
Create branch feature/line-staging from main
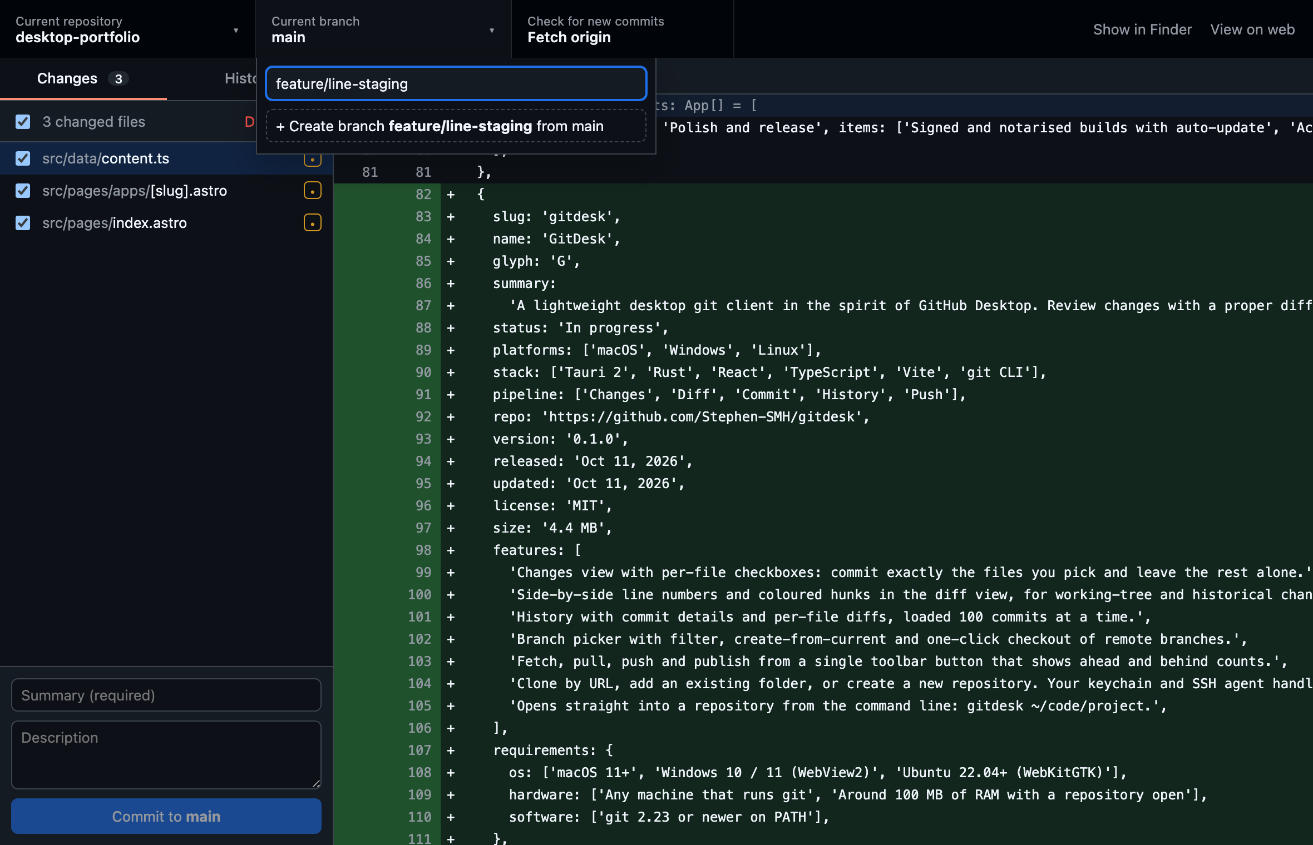tap(456, 126)
